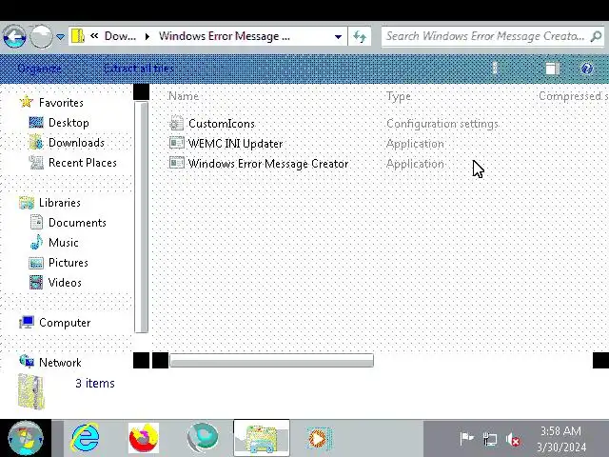This screenshot has width=609, height=457.
Task: Click the Libraries icon
Action: click(27, 203)
